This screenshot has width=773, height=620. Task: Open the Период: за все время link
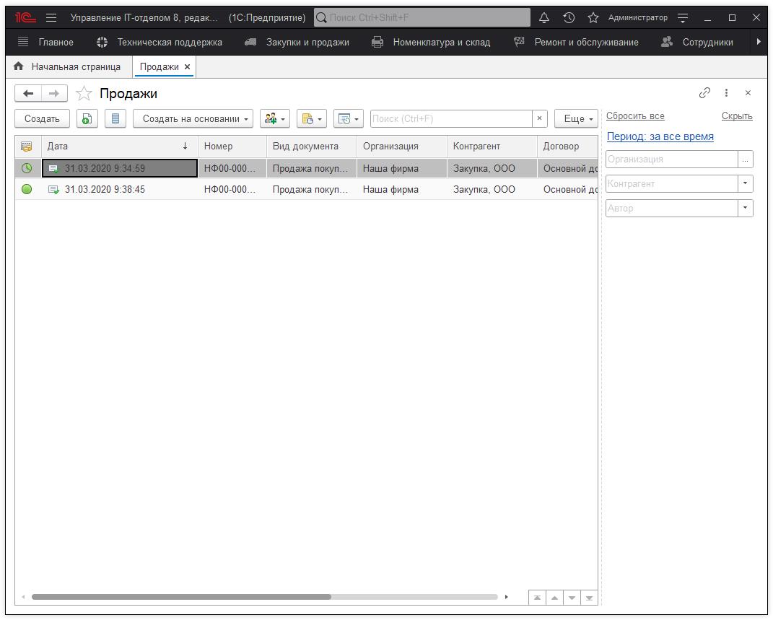point(660,136)
